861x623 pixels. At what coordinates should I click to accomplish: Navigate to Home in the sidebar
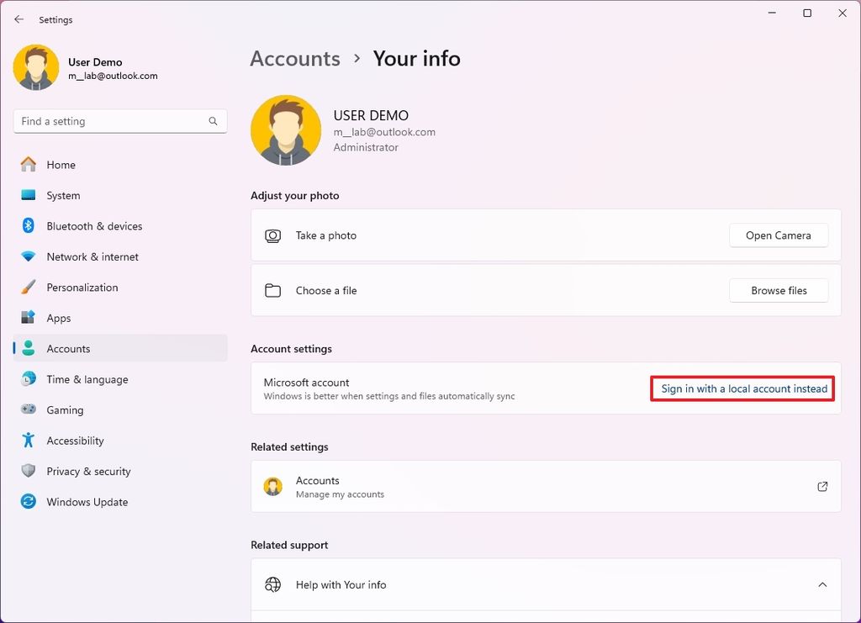point(61,165)
